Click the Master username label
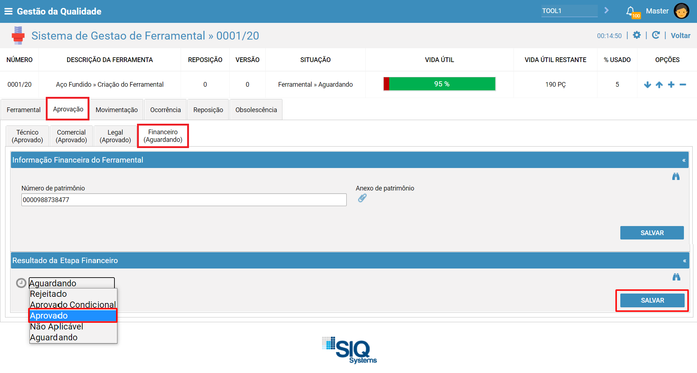 657,11
